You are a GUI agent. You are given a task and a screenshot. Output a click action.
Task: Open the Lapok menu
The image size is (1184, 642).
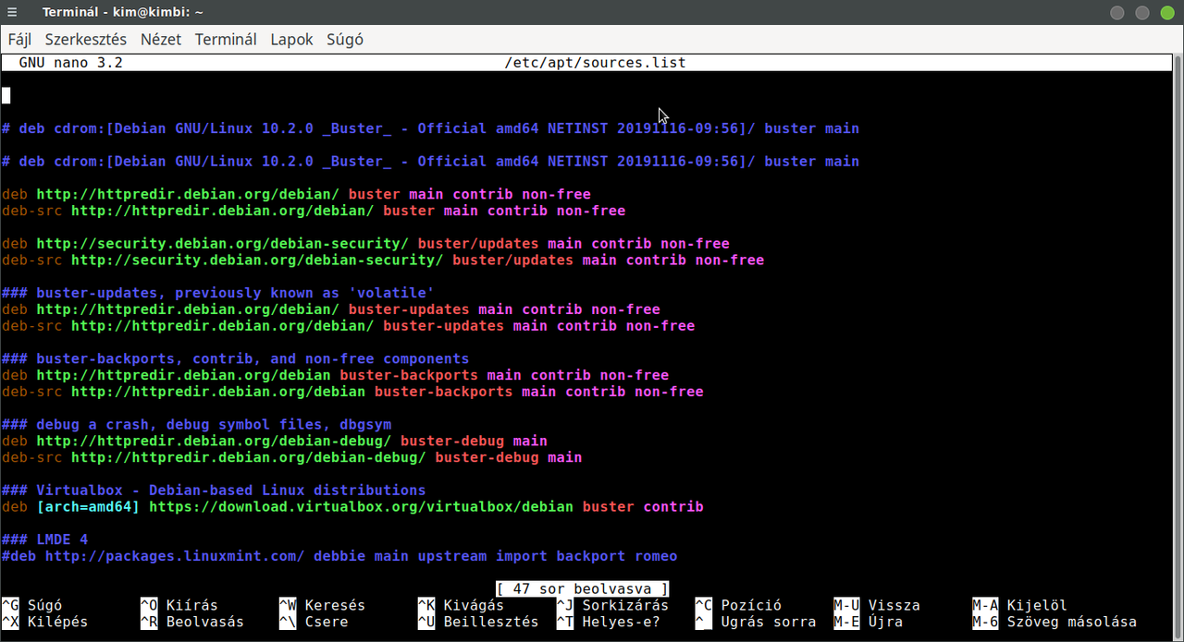[x=291, y=40]
